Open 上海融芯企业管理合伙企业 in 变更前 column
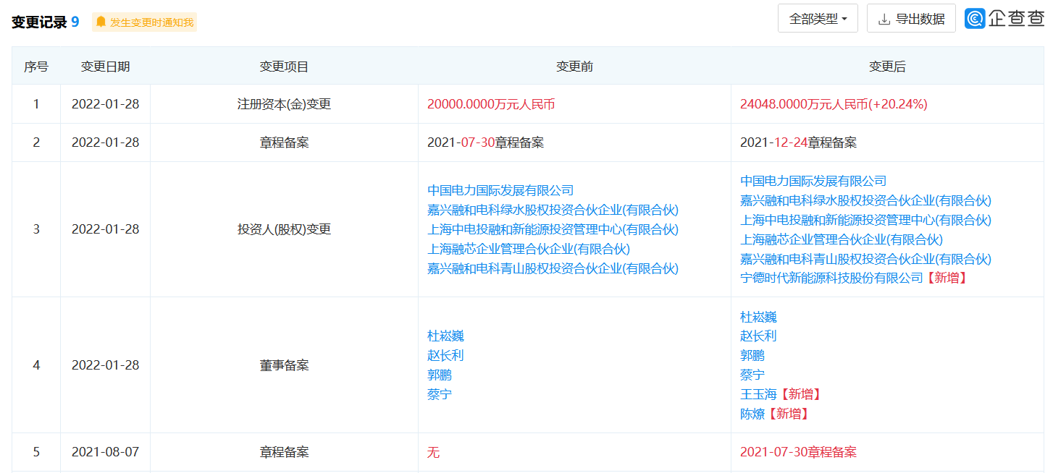 [x=529, y=249]
